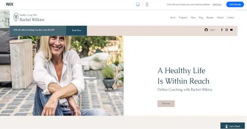Open the Blog page
Screen dimensions: 247x129
tap(201, 17)
